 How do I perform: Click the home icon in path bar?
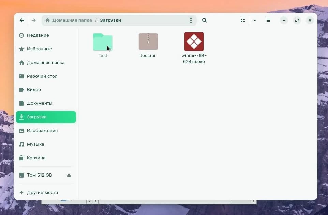(x=47, y=20)
